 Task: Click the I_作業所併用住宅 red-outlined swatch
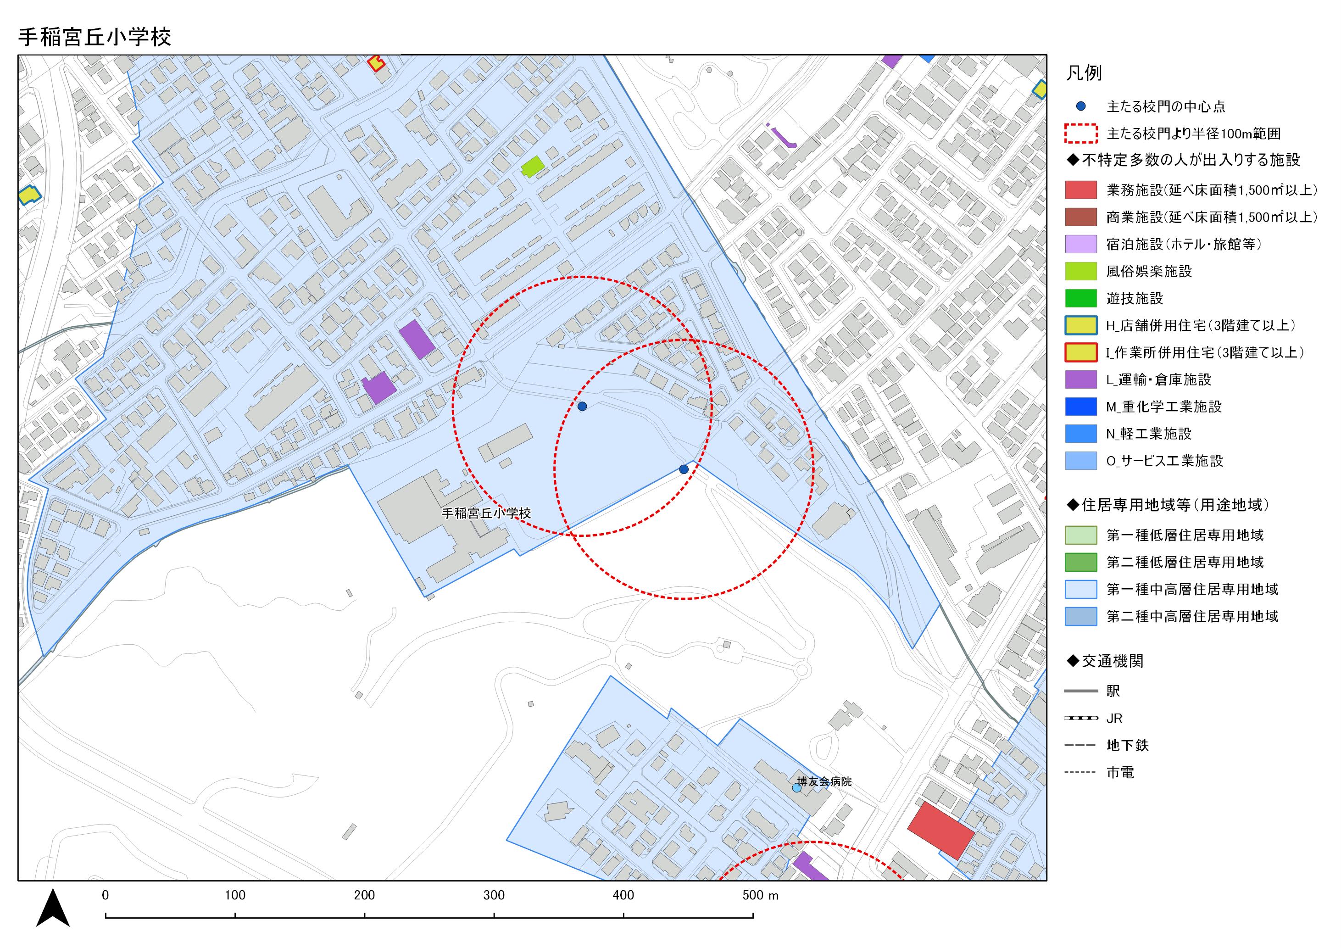1081,352
